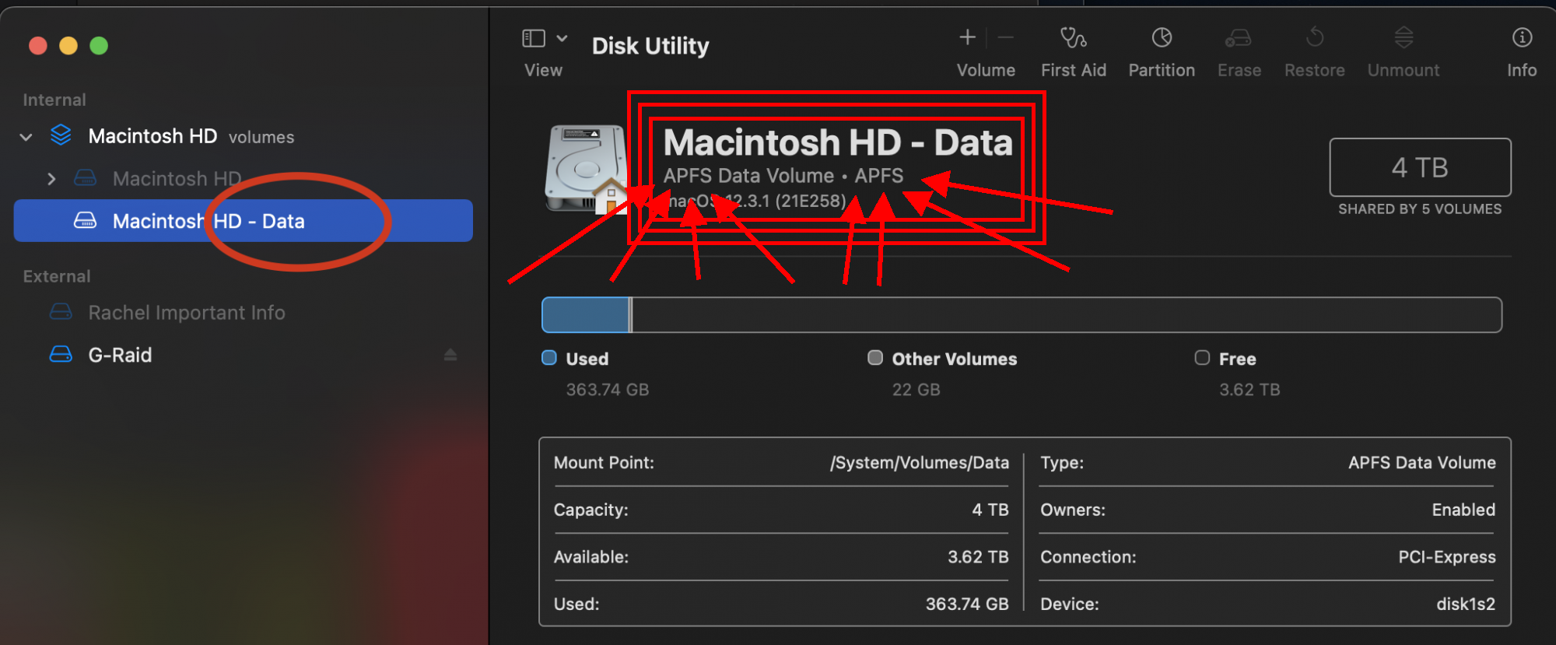This screenshot has height=645, width=1556.
Task: Select Macintosh HD - Data in sidebar
Action: [x=244, y=221]
